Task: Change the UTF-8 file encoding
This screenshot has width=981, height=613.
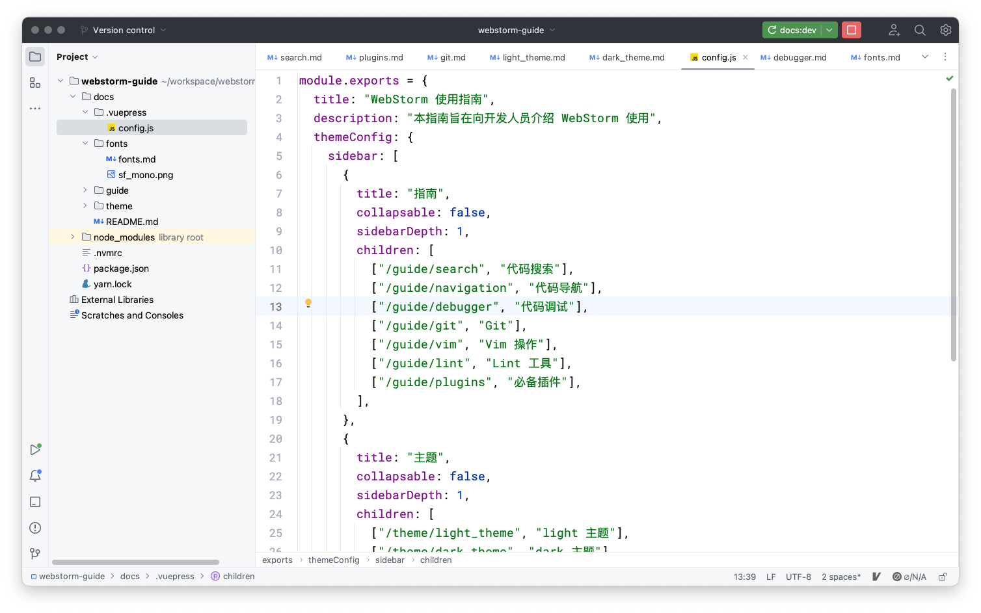Action: click(798, 577)
